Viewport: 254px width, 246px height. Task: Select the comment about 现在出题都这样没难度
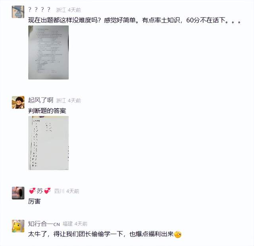coord(135,20)
